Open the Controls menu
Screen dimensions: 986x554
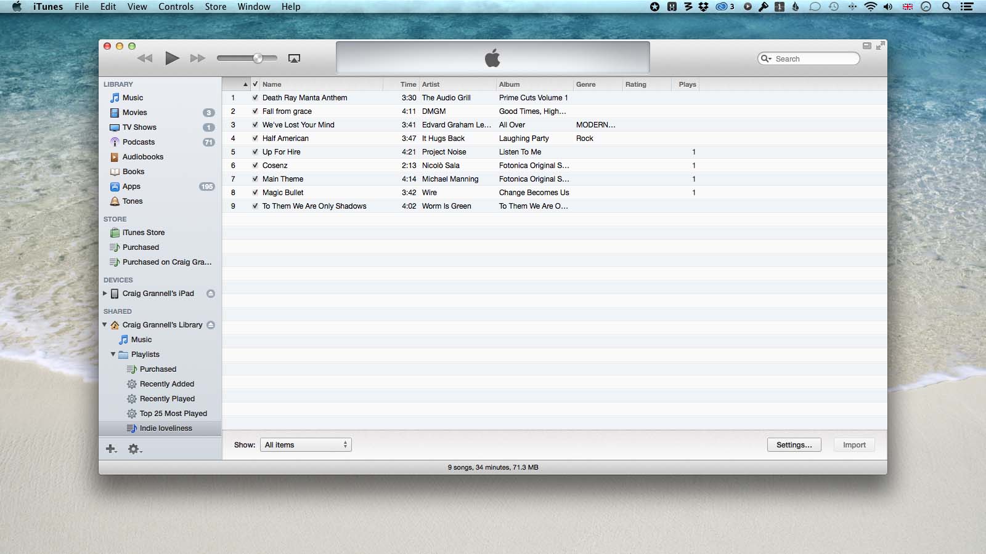176,7
